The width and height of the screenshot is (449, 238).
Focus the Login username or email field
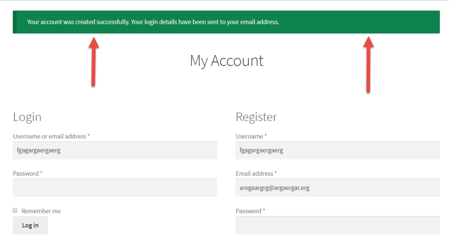[x=115, y=151]
